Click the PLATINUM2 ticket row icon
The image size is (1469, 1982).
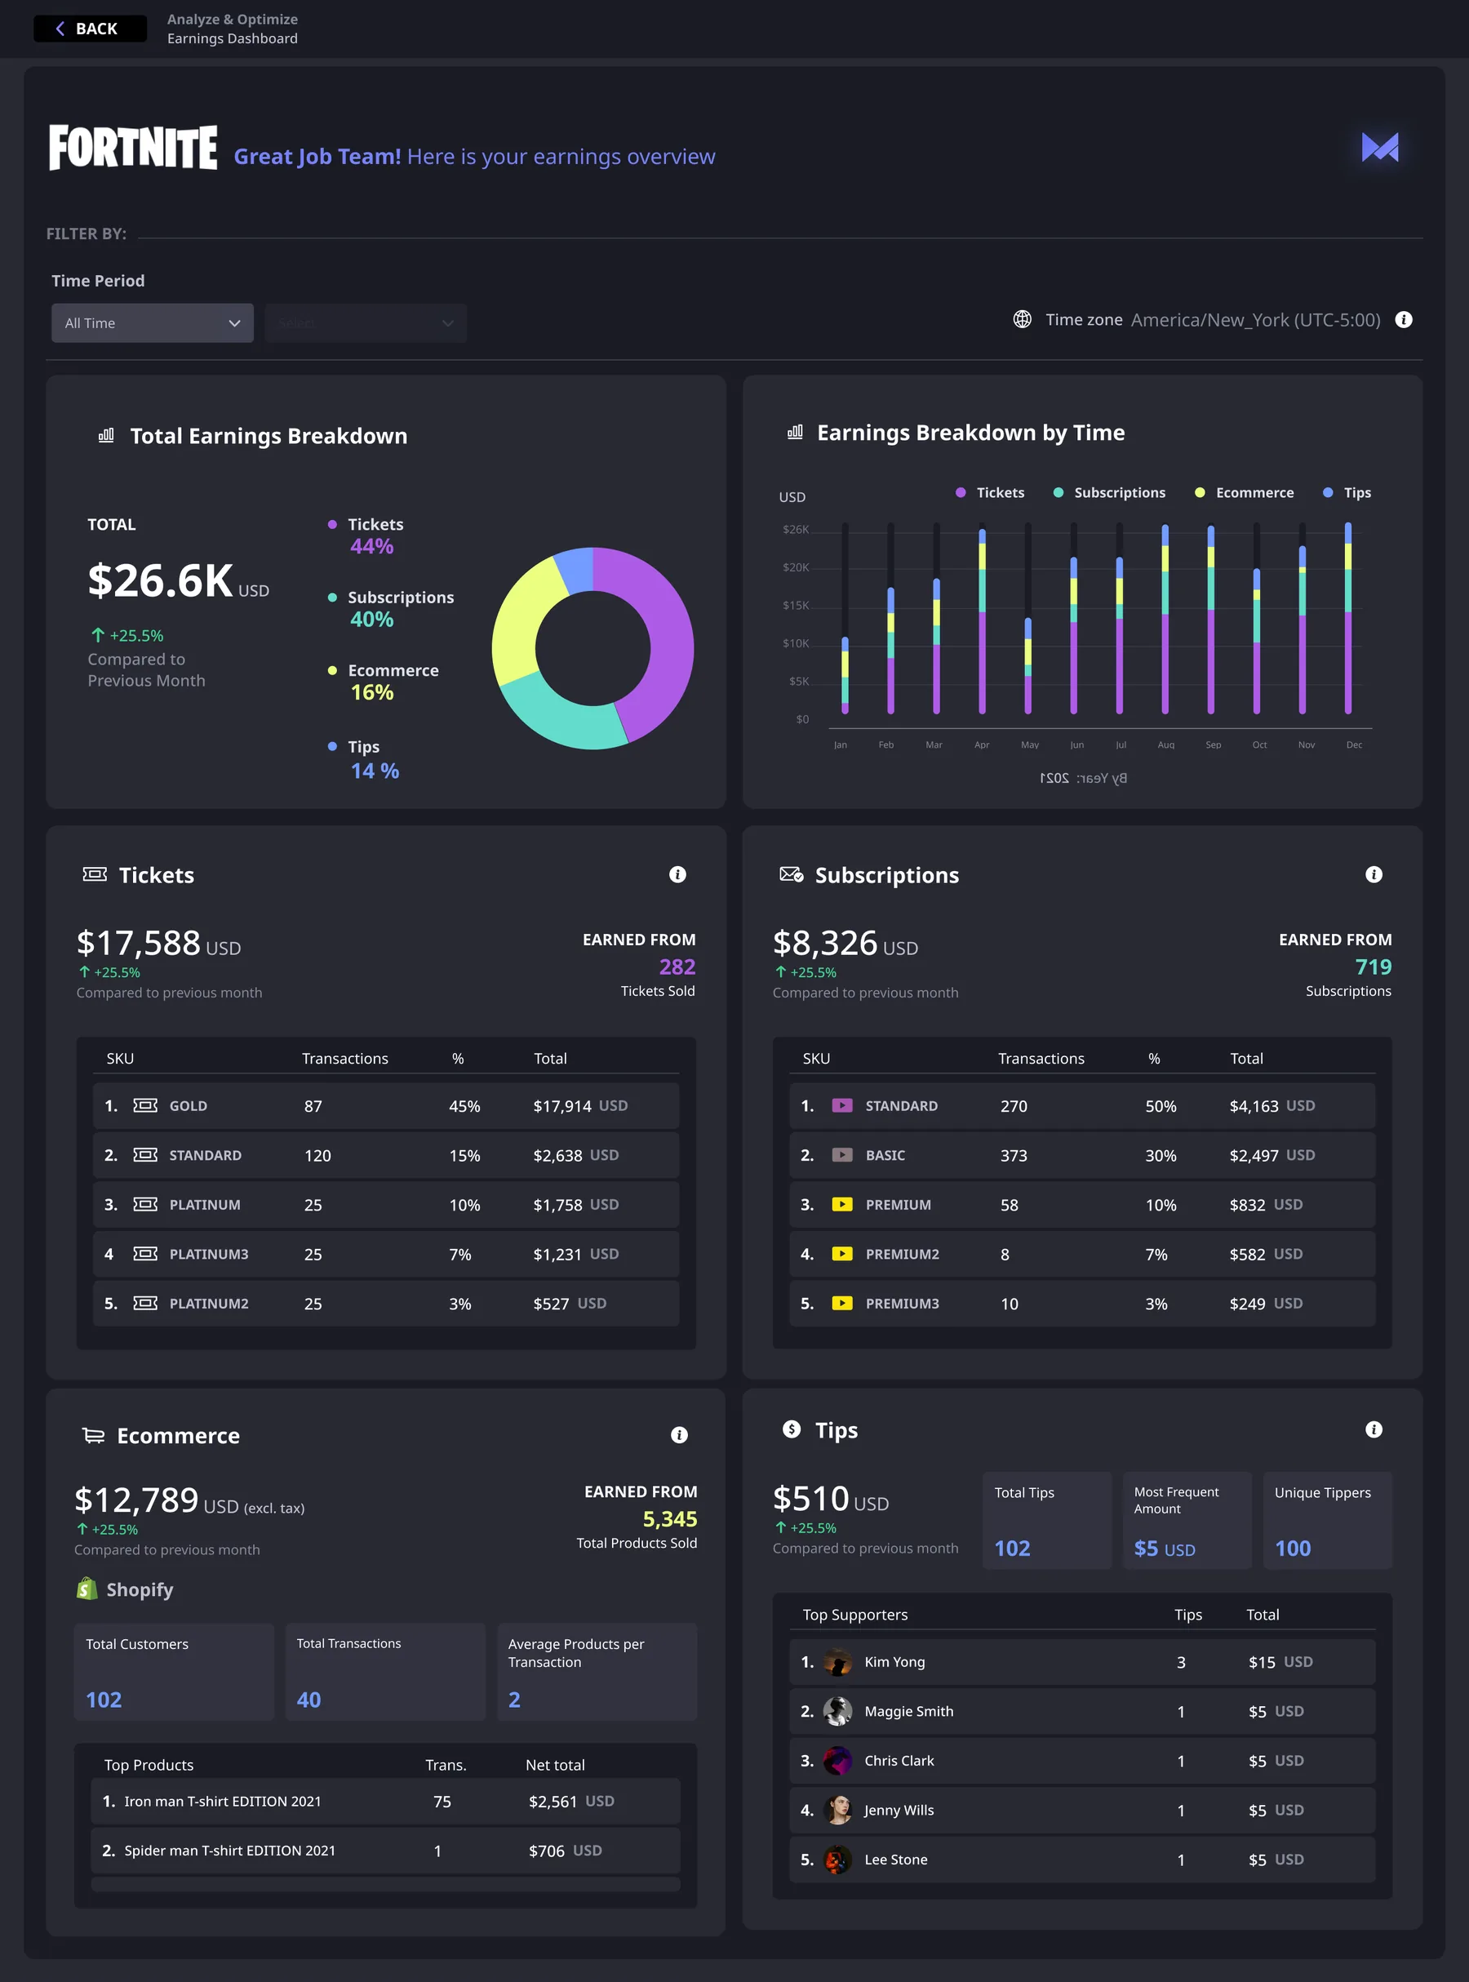pos(145,1303)
